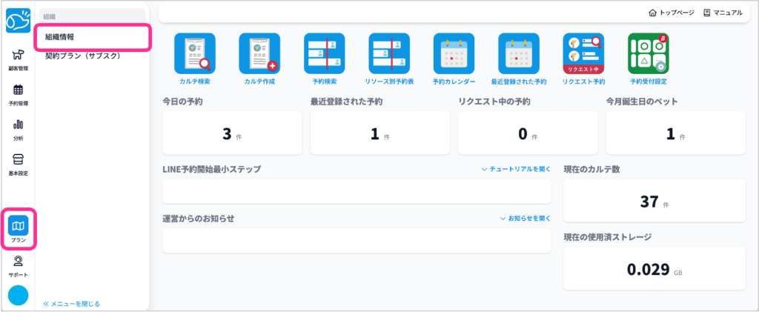Viewport: 759px width, 312px height.
Task: Open リソース別予約表 icon
Action: click(x=389, y=54)
